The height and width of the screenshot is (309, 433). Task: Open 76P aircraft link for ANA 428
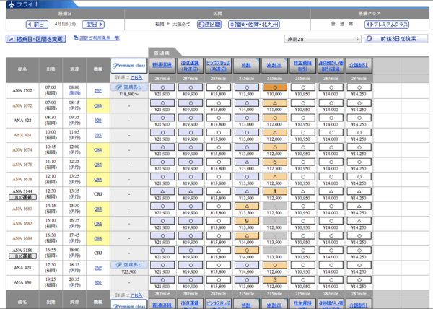click(98, 268)
